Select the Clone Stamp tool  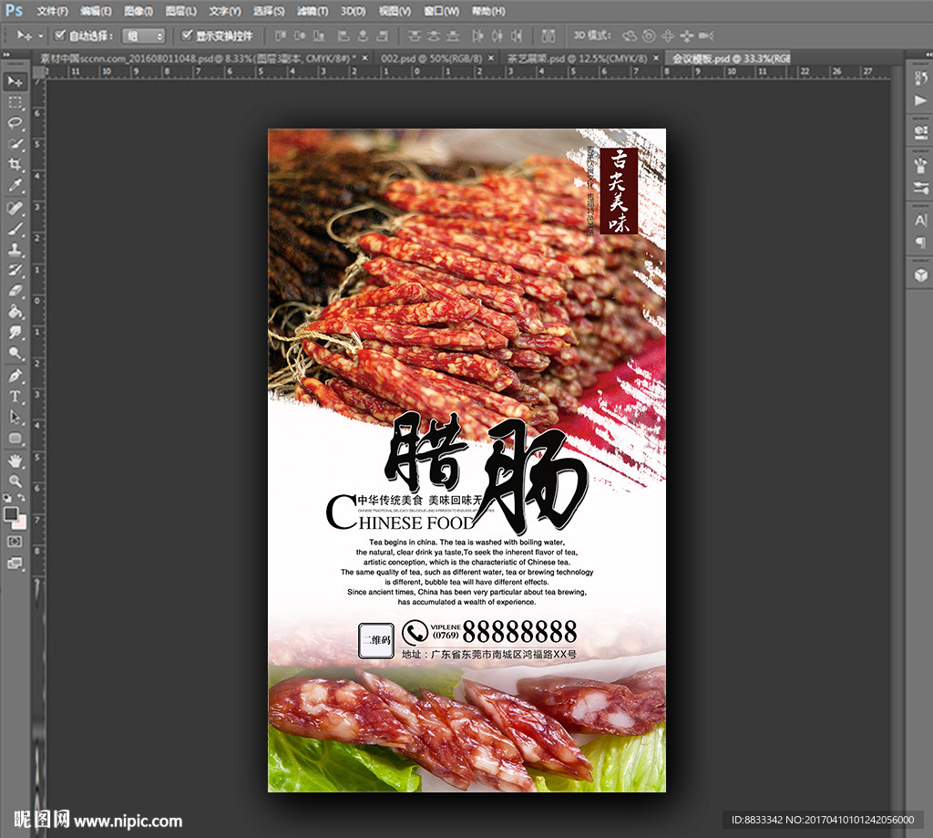click(15, 250)
